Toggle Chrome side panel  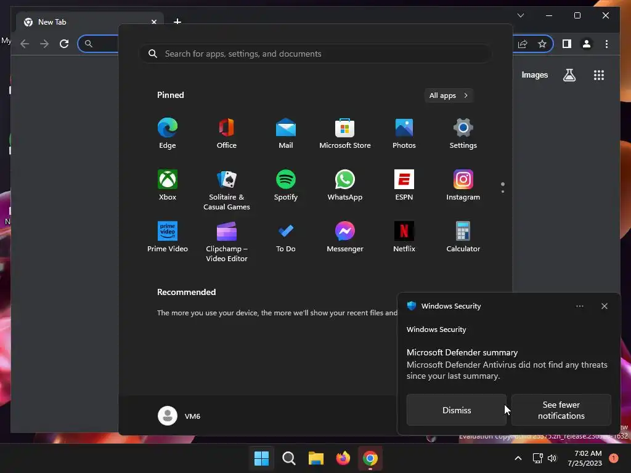(x=567, y=44)
